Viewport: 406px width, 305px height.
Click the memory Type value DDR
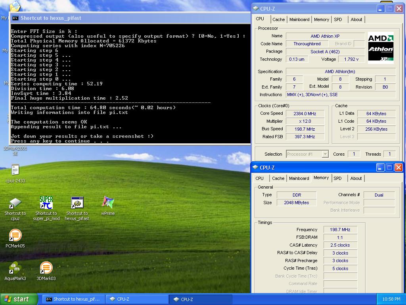tap(297, 195)
